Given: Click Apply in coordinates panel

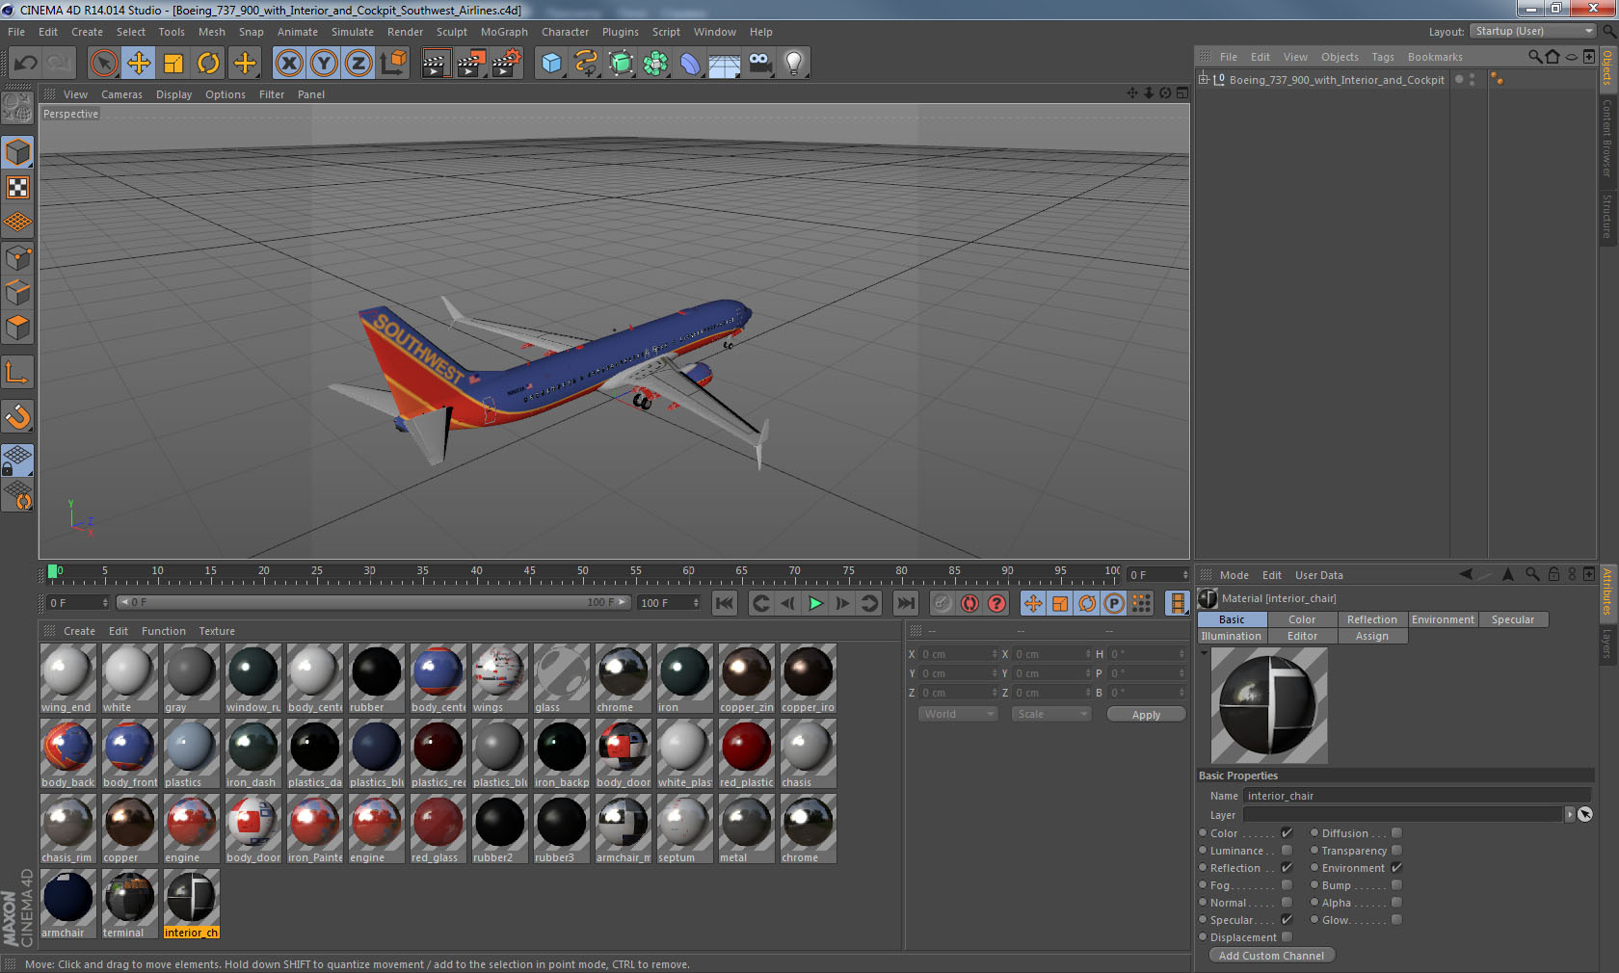Looking at the screenshot, I should [x=1146, y=715].
